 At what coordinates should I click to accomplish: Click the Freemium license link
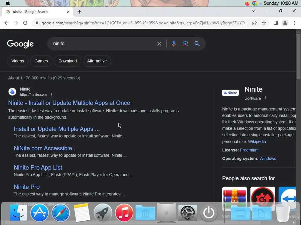tap(249, 150)
